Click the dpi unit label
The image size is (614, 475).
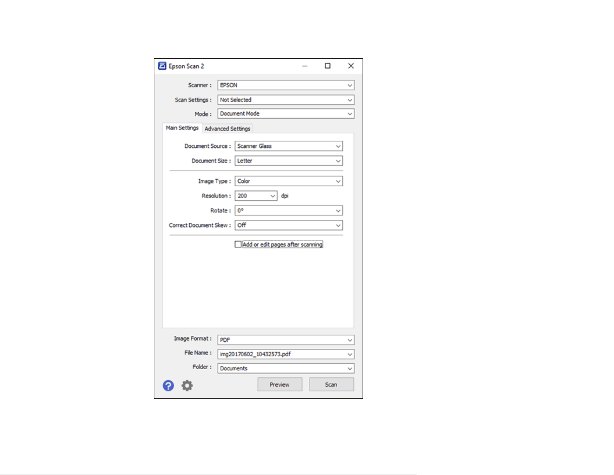(x=285, y=196)
